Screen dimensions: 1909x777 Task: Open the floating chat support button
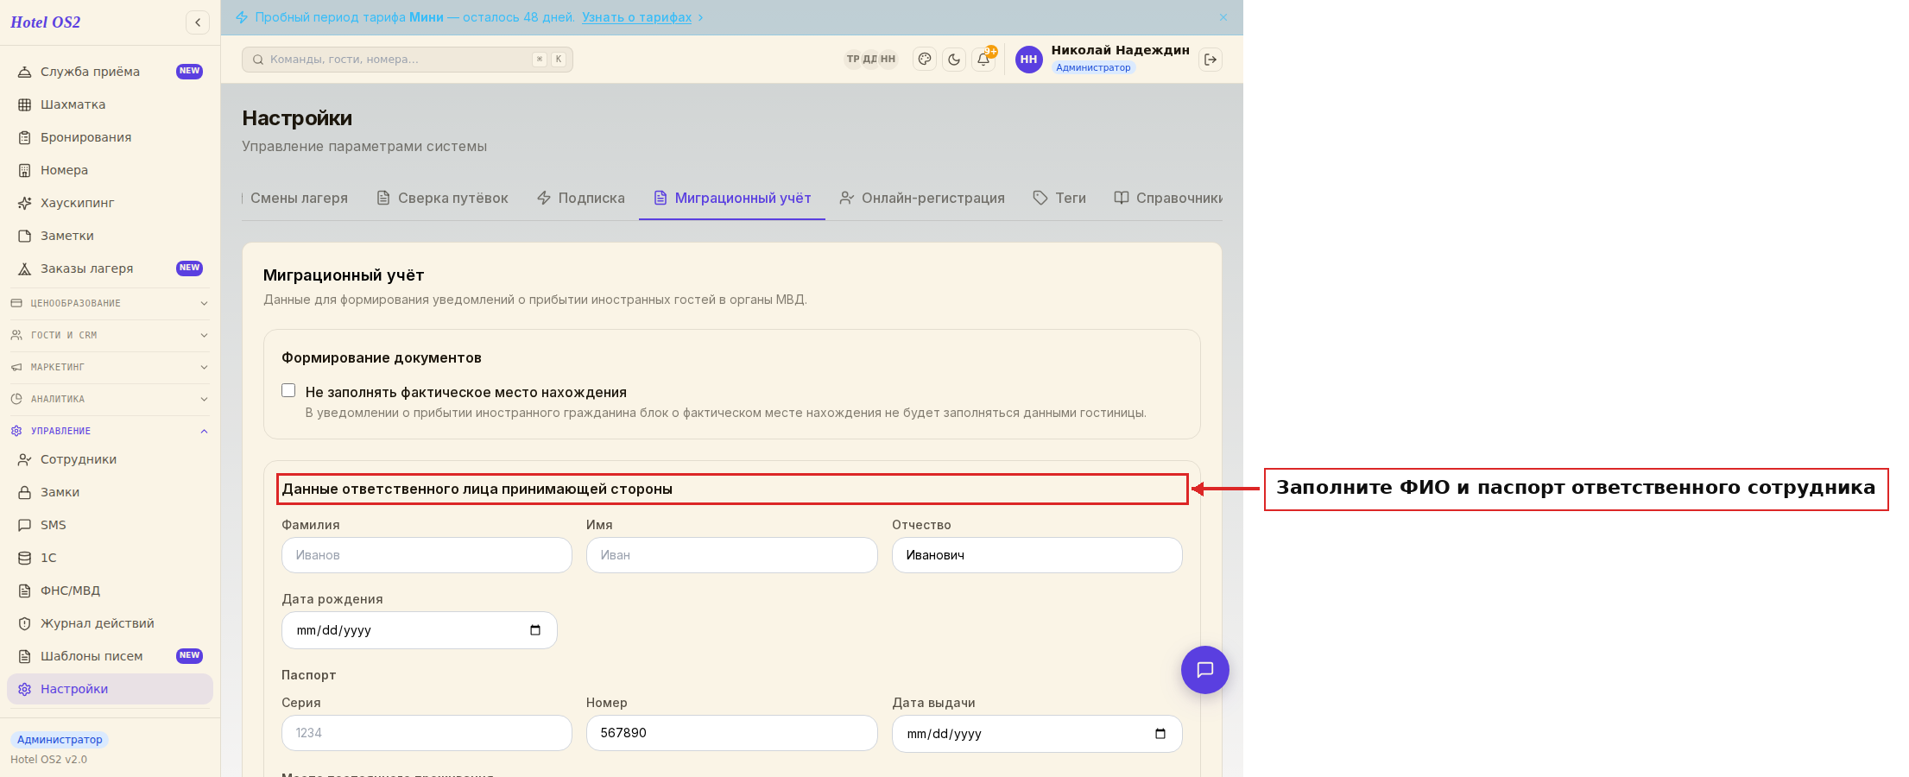(x=1205, y=670)
